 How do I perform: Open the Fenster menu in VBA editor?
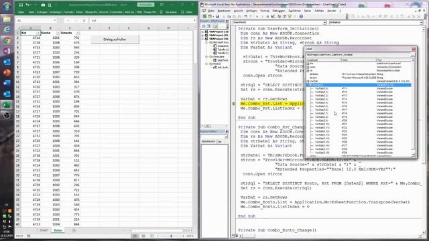[x=332, y=11]
